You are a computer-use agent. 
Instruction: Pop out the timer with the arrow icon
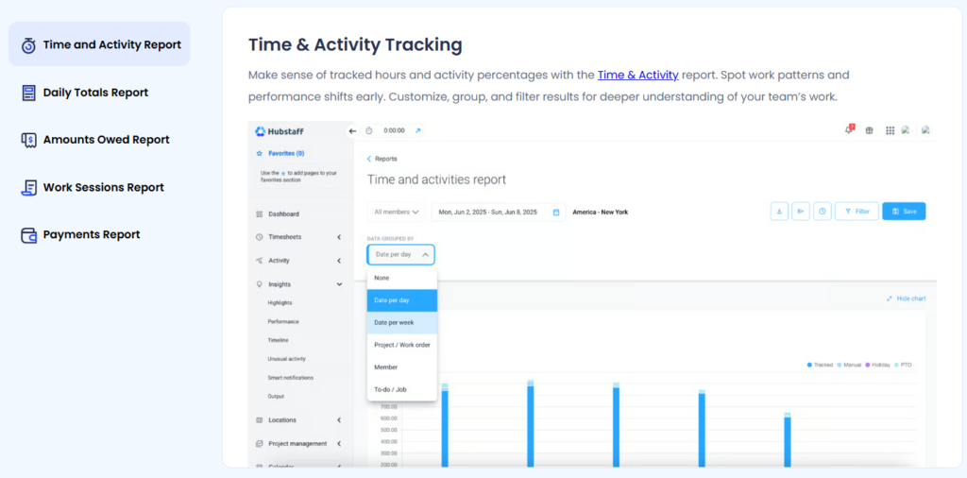click(417, 130)
